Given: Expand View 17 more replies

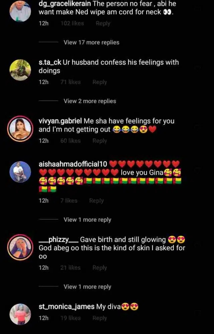Looking at the screenshot, I should point(92,43).
